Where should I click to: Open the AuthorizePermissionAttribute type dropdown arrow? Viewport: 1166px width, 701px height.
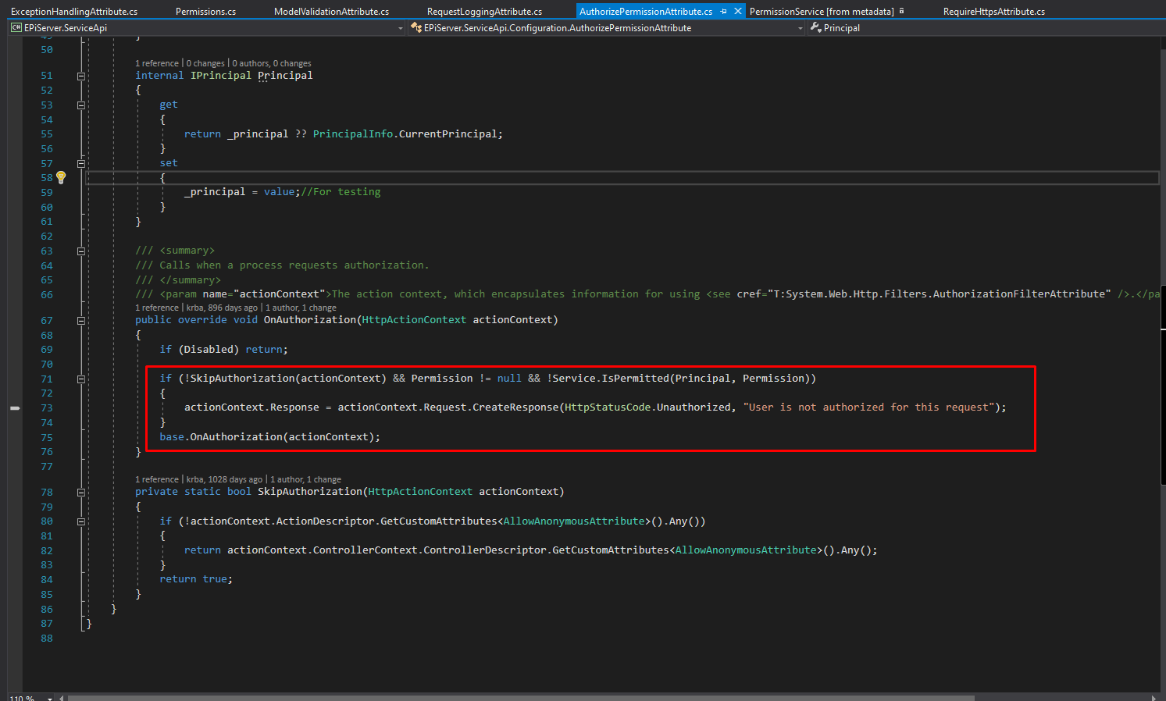tap(800, 28)
